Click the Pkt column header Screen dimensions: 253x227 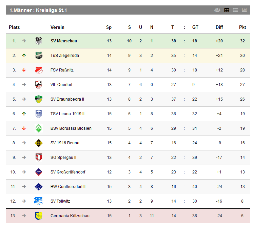coord(242,27)
